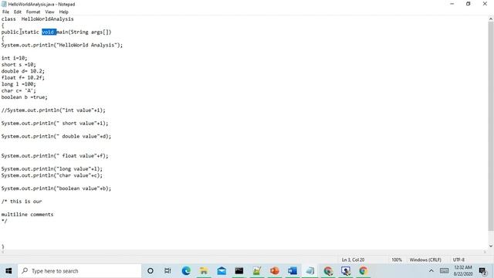Screen dimensions: 494x278
Task: Click the vertical scrollbar thumb
Action: point(491,126)
